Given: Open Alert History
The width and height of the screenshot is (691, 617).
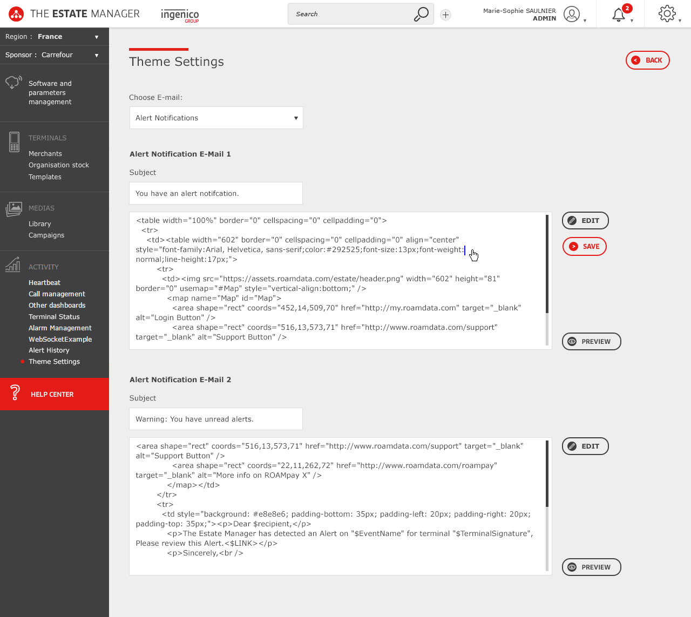Looking at the screenshot, I should (49, 350).
